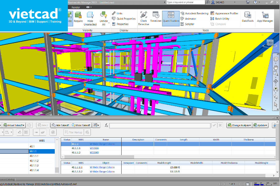Select WBS 40.1 row in item catalog
Screen dimensions: 280x186
(x=27, y=147)
